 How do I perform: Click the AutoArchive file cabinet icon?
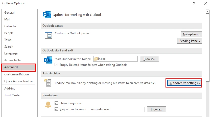point(48,83)
